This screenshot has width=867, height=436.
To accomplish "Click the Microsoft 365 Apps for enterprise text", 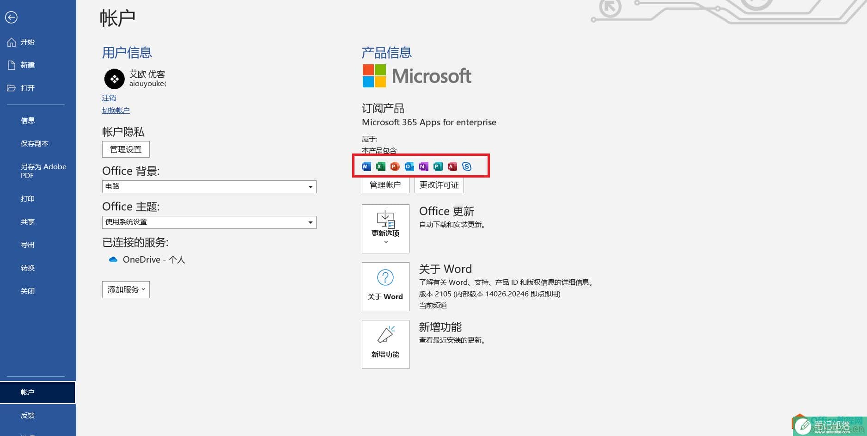I will tap(429, 122).
